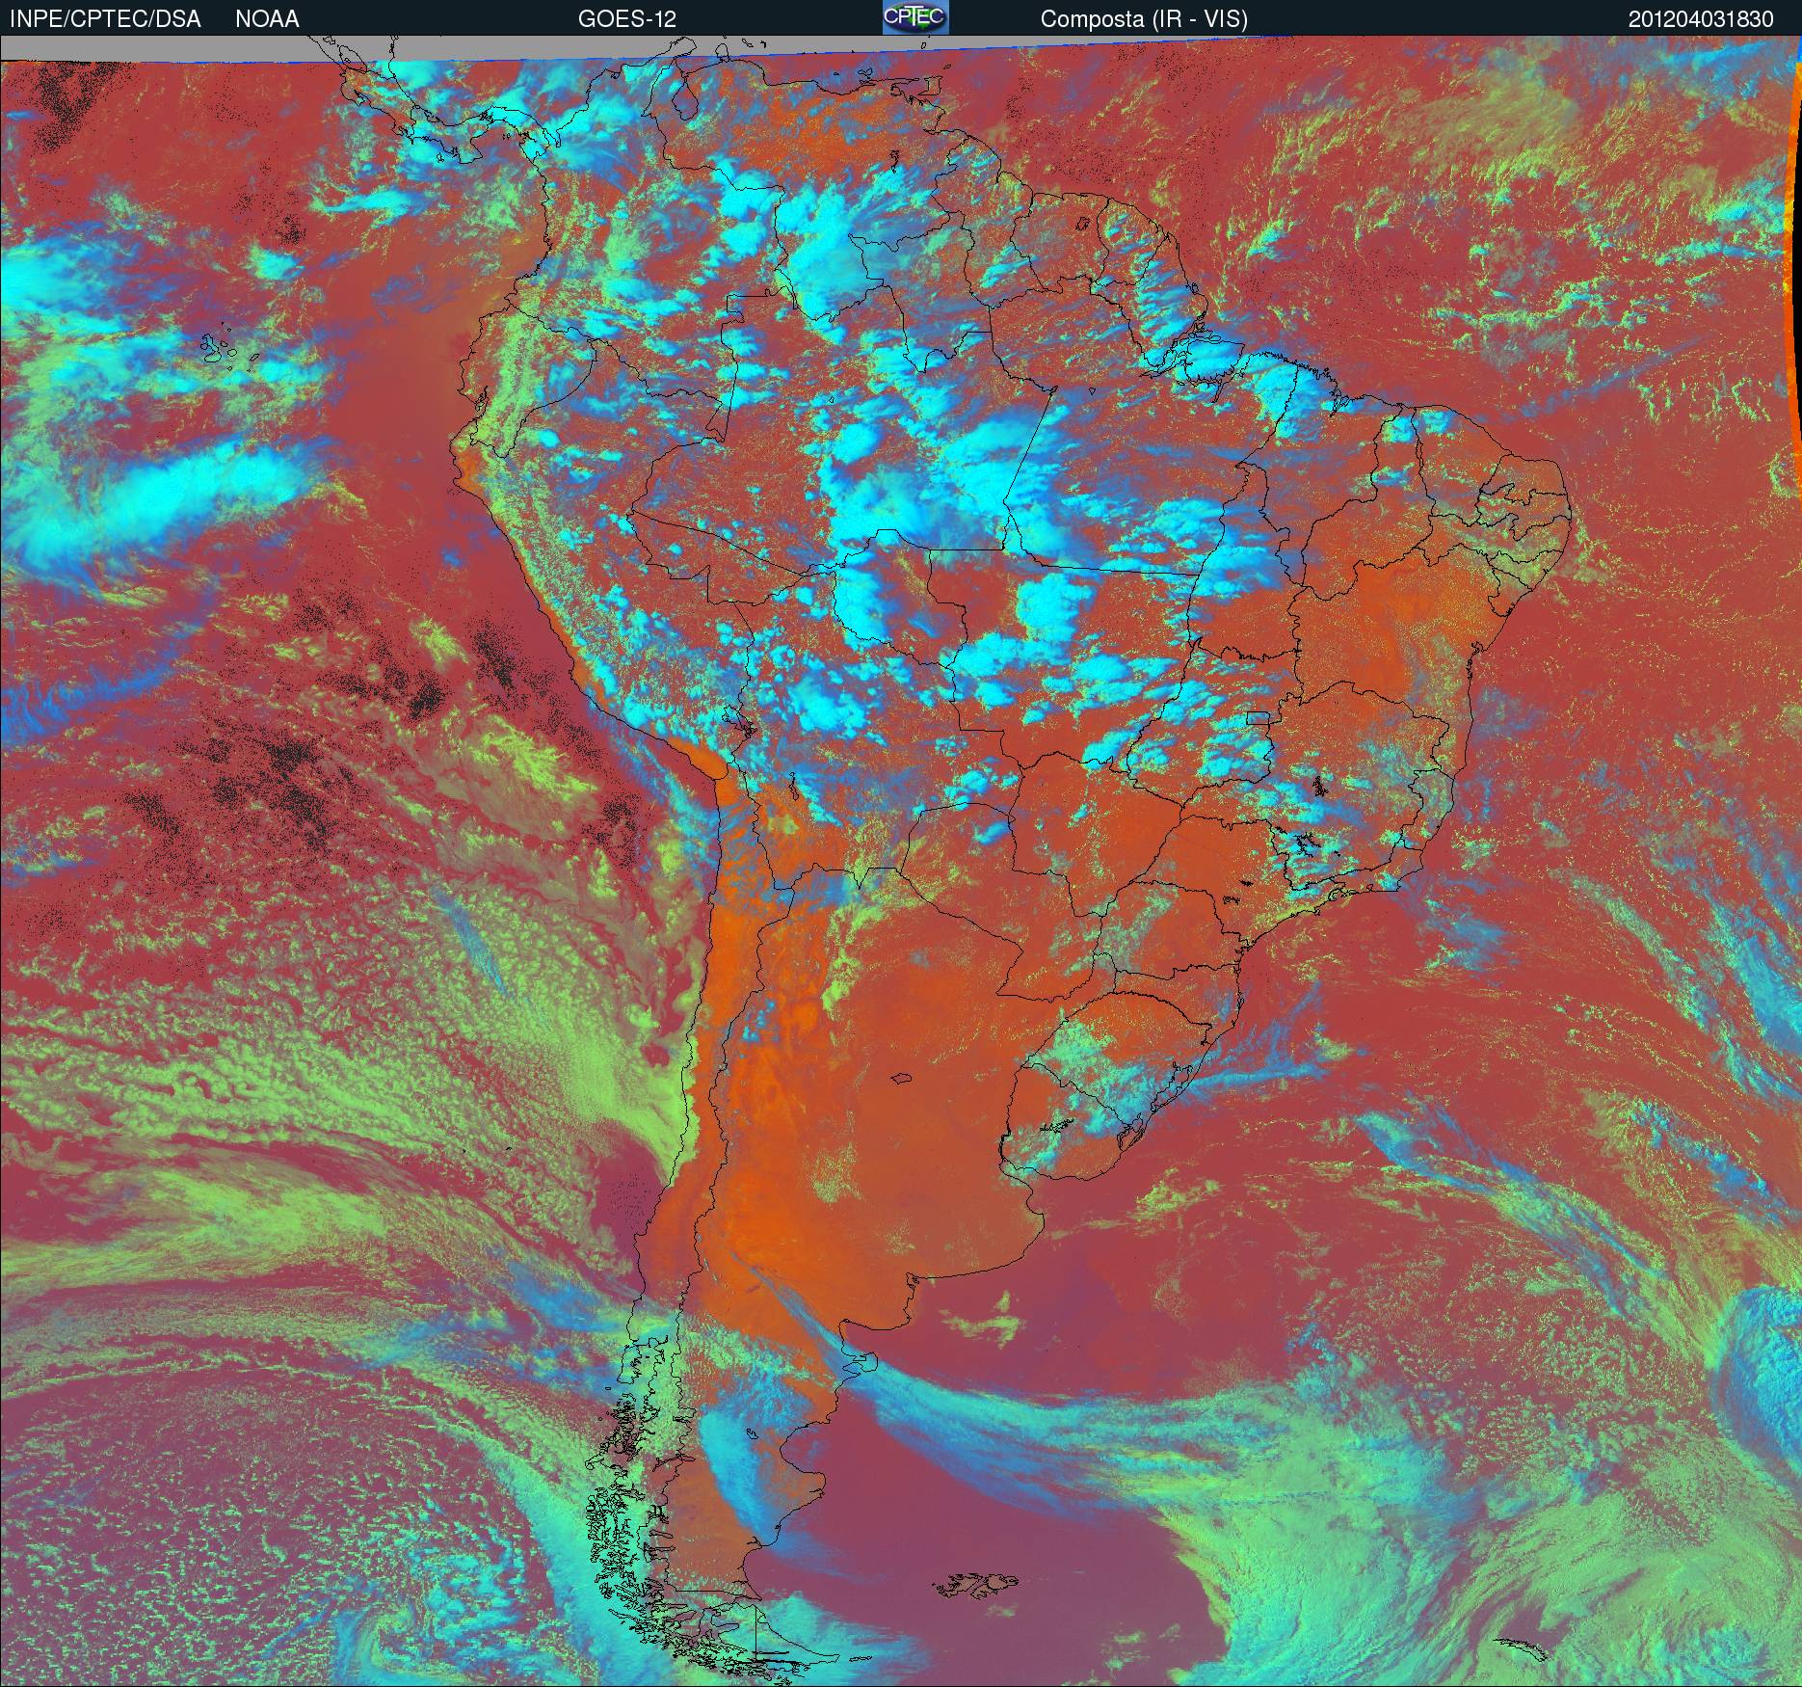Click the GOES-12 satellite label
This screenshot has width=1802, height=1687.
[x=627, y=19]
